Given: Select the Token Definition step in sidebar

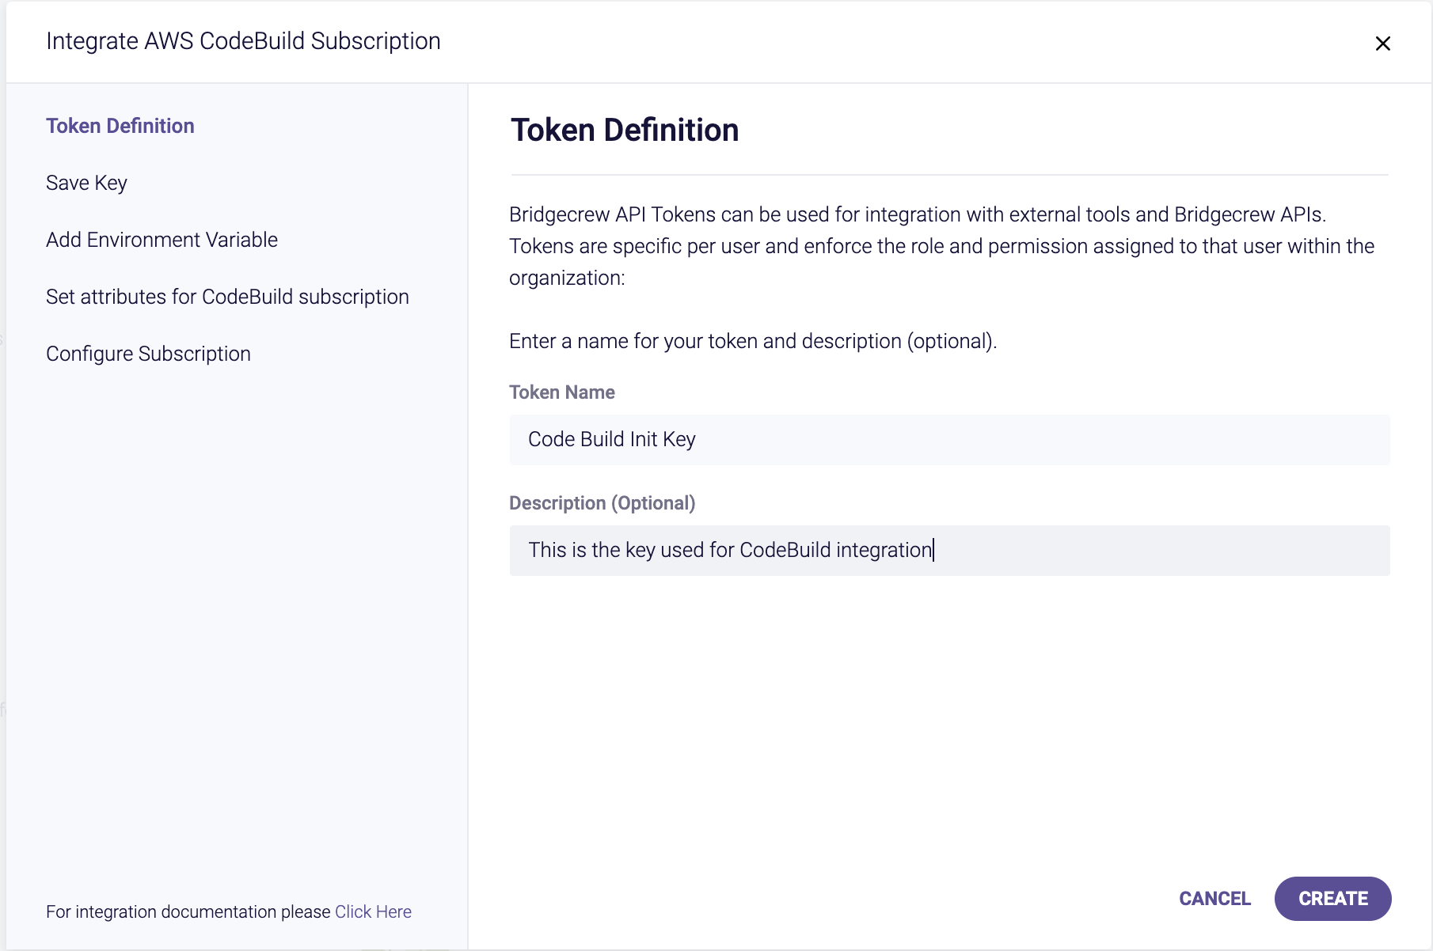Looking at the screenshot, I should [120, 126].
